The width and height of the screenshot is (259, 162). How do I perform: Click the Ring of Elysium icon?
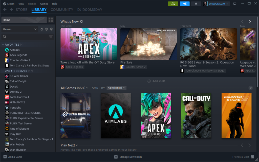pyautogui.click(x=7, y=129)
